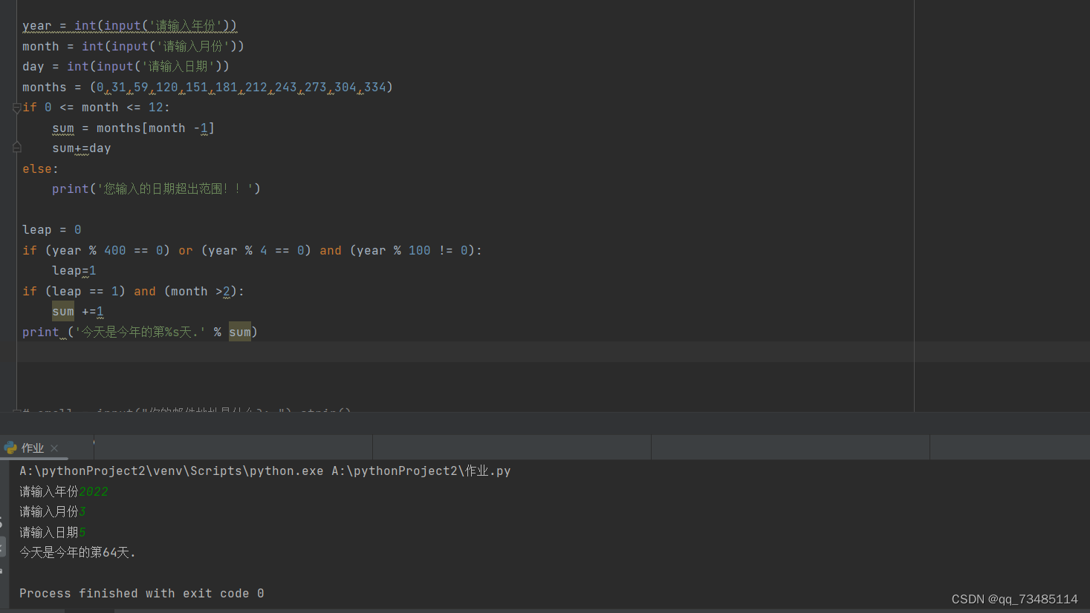Click the 'leap = 0' line
The image size is (1090, 613).
click(x=52, y=230)
